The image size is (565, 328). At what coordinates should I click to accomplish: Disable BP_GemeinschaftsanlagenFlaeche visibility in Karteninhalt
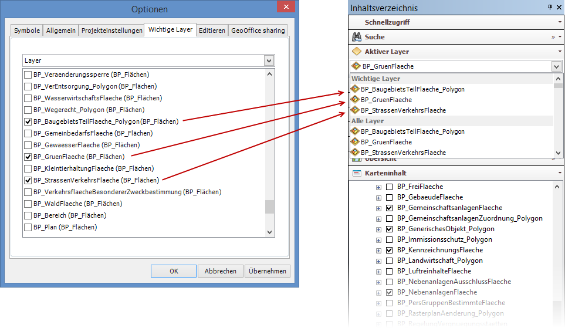pyautogui.click(x=389, y=208)
